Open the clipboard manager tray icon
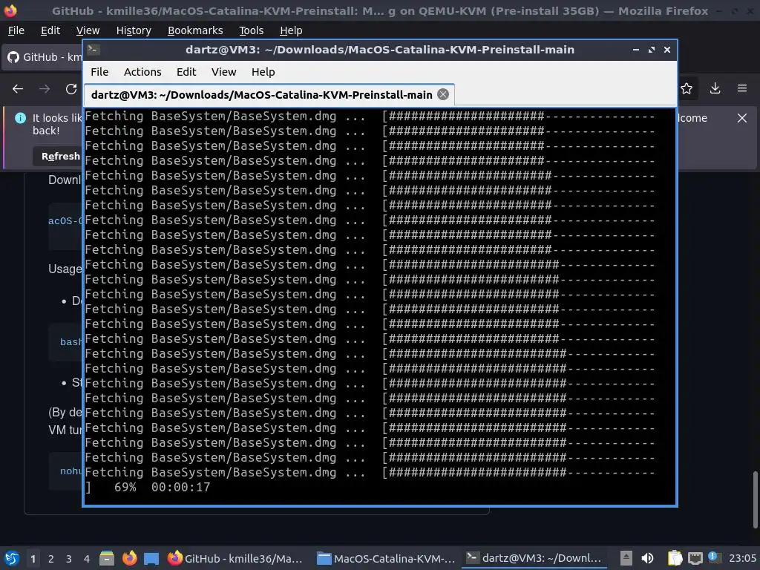Screen dimensions: 760x570 tap(675, 558)
